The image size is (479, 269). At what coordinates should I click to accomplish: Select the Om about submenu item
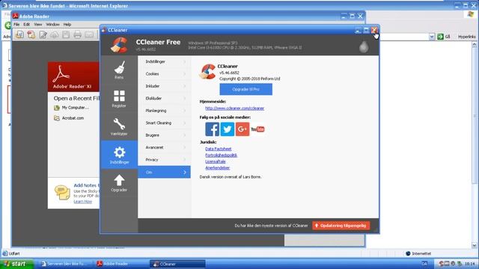click(x=165, y=172)
